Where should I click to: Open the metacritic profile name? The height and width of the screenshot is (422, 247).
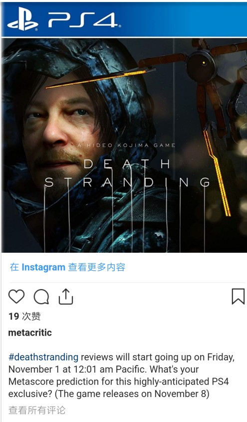click(x=30, y=333)
